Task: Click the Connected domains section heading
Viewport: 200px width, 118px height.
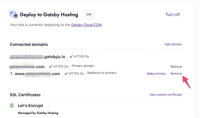Action: [x=29, y=44]
